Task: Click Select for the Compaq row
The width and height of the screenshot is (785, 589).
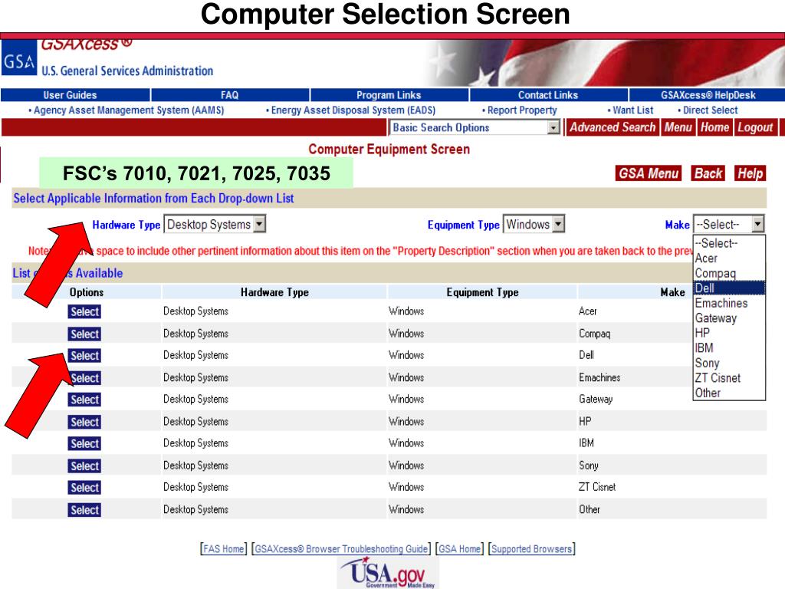Action: click(x=84, y=334)
